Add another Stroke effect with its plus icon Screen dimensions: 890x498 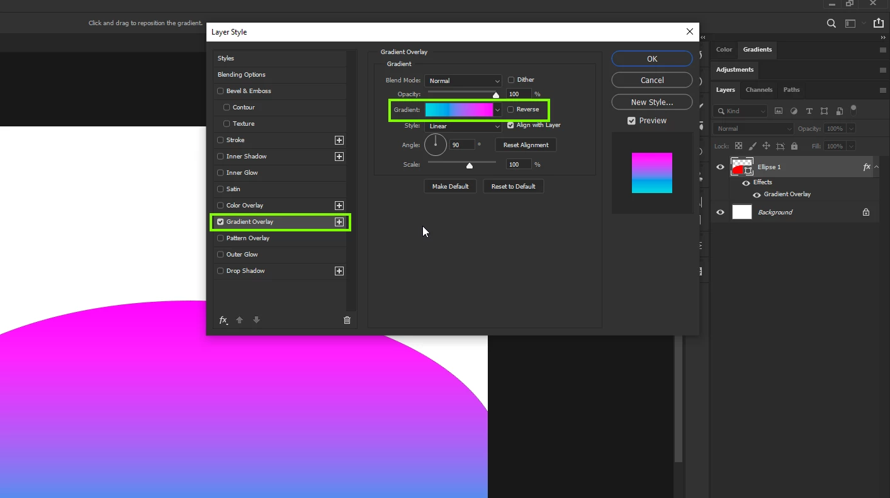pos(339,140)
